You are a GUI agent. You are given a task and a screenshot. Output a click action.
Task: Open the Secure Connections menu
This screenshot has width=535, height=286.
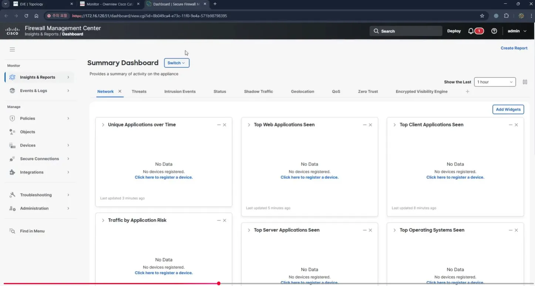click(x=39, y=159)
